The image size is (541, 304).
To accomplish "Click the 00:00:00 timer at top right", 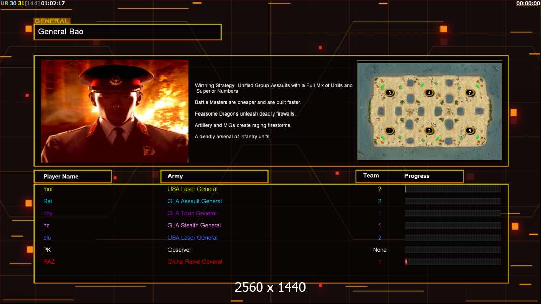I will (x=528, y=3).
